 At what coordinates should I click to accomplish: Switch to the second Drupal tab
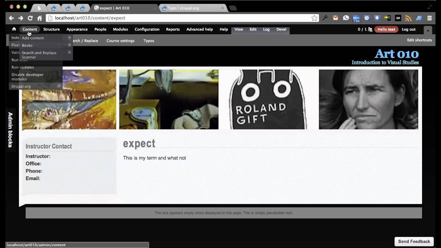click(x=53, y=8)
